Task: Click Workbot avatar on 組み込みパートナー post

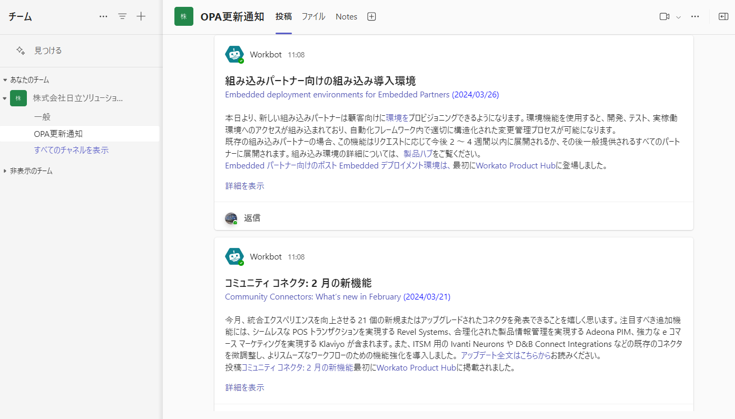Action: tap(234, 55)
